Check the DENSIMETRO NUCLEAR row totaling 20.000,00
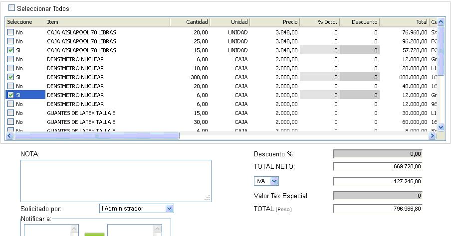Viewport: 453px width, 236px height. [x=10, y=68]
